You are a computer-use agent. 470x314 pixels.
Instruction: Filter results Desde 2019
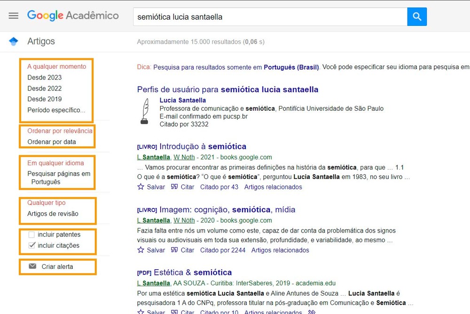pos(44,99)
